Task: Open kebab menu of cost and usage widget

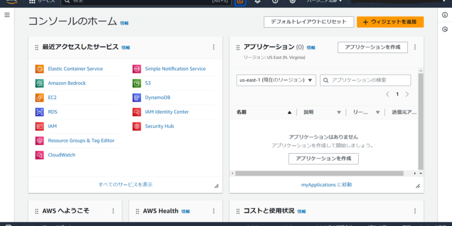Action: pos(415,211)
